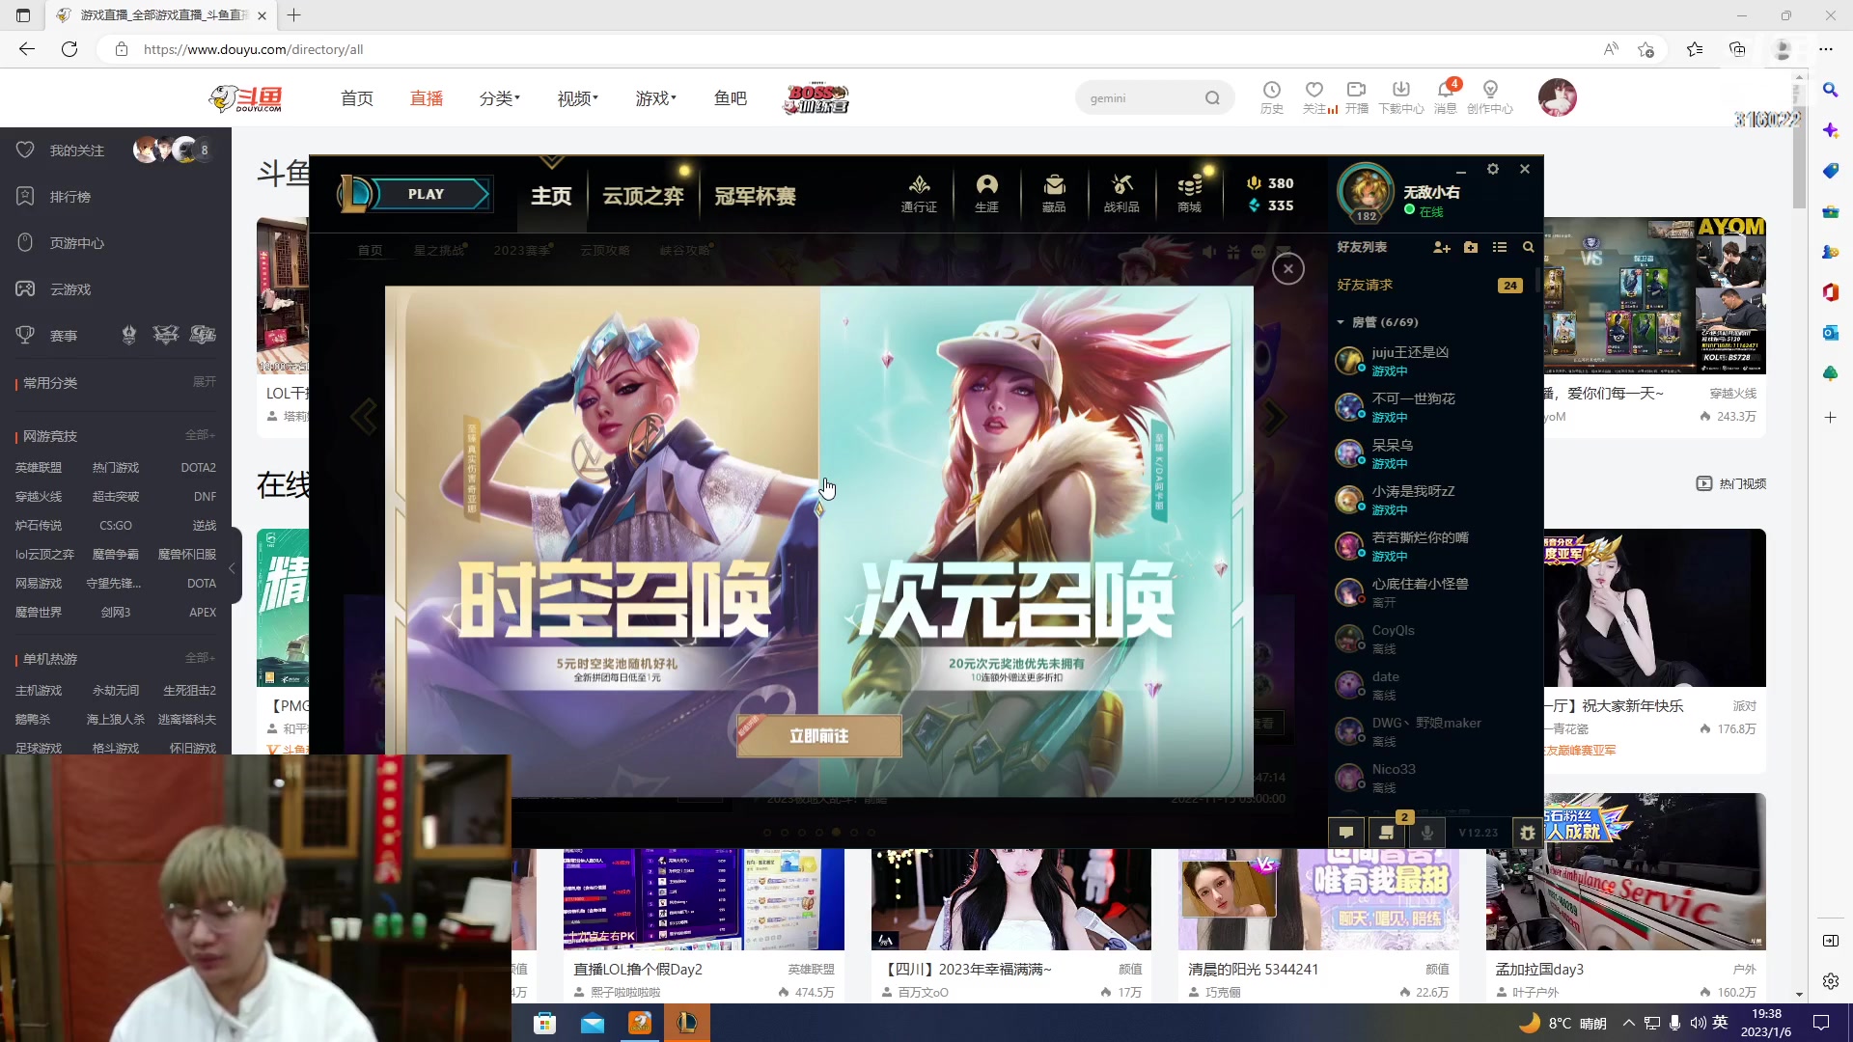1853x1042 pixels.
Task: Switch to the 云顶之弈 tab
Action: point(643,196)
